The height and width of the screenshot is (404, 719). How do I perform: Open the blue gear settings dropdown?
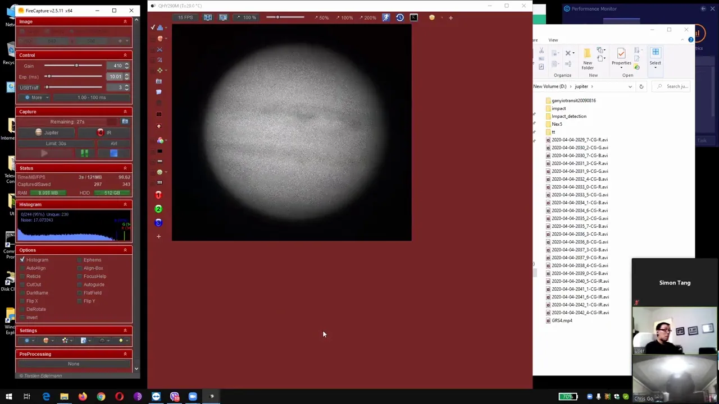(29, 341)
